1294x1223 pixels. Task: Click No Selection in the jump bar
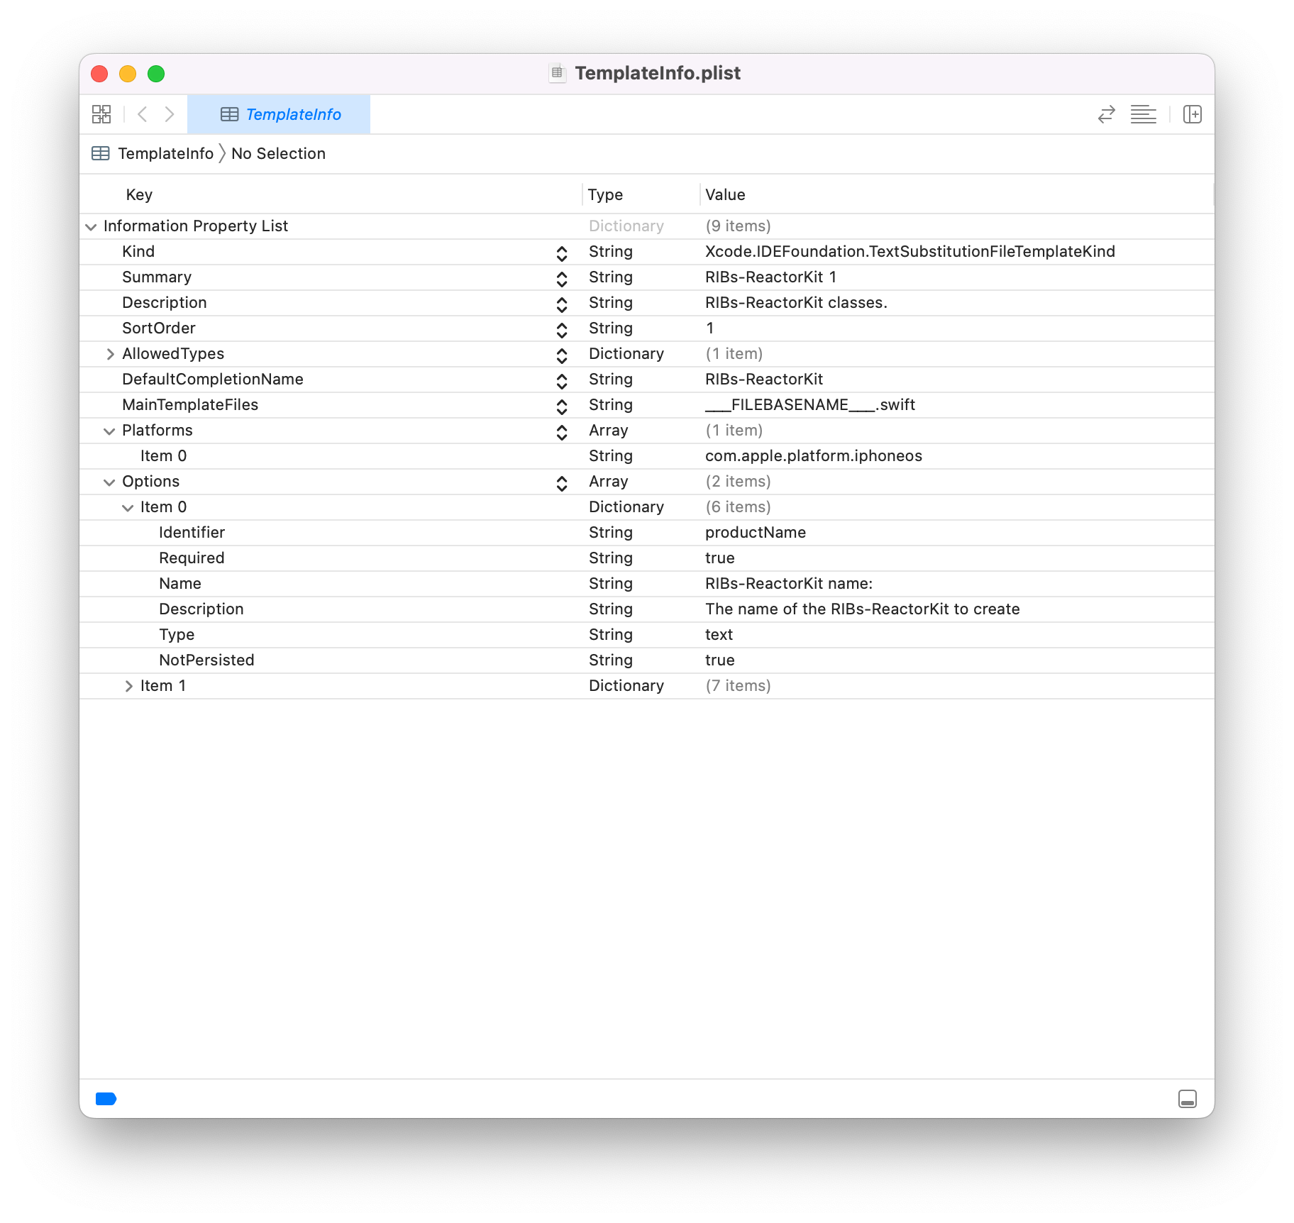point(278,153)
